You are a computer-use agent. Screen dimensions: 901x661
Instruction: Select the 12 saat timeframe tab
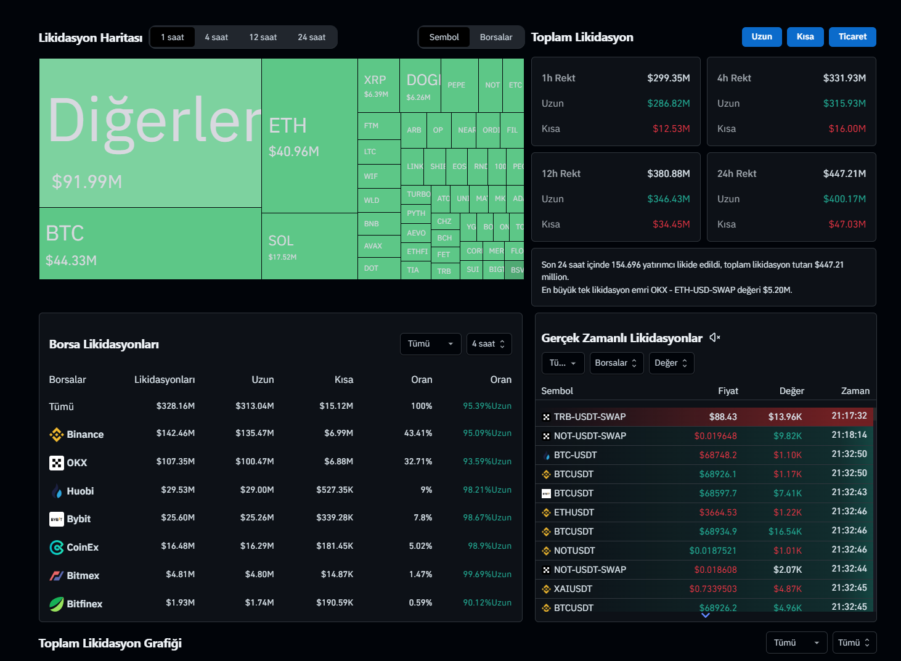tap(263, 37)
